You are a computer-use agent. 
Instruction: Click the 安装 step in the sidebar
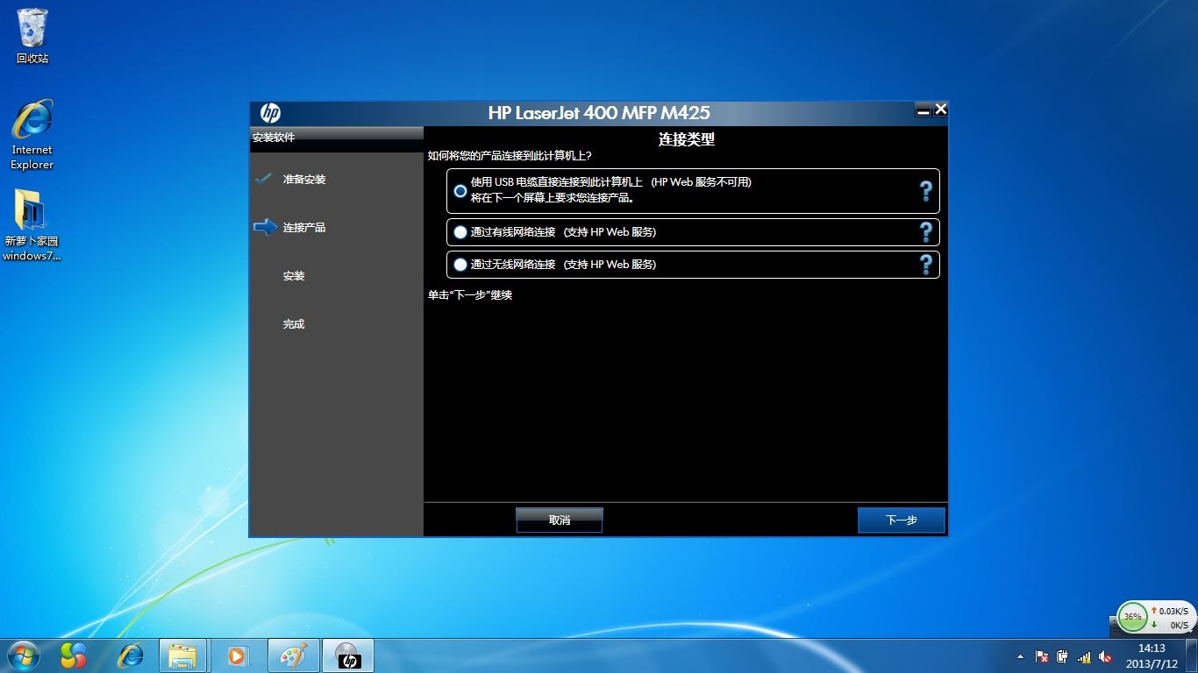coord(294,276)
